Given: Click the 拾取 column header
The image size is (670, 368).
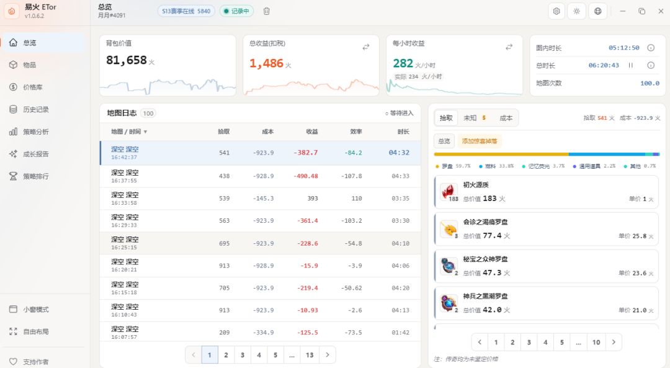Looking at the screenshot, I should (x=223, y=132).
